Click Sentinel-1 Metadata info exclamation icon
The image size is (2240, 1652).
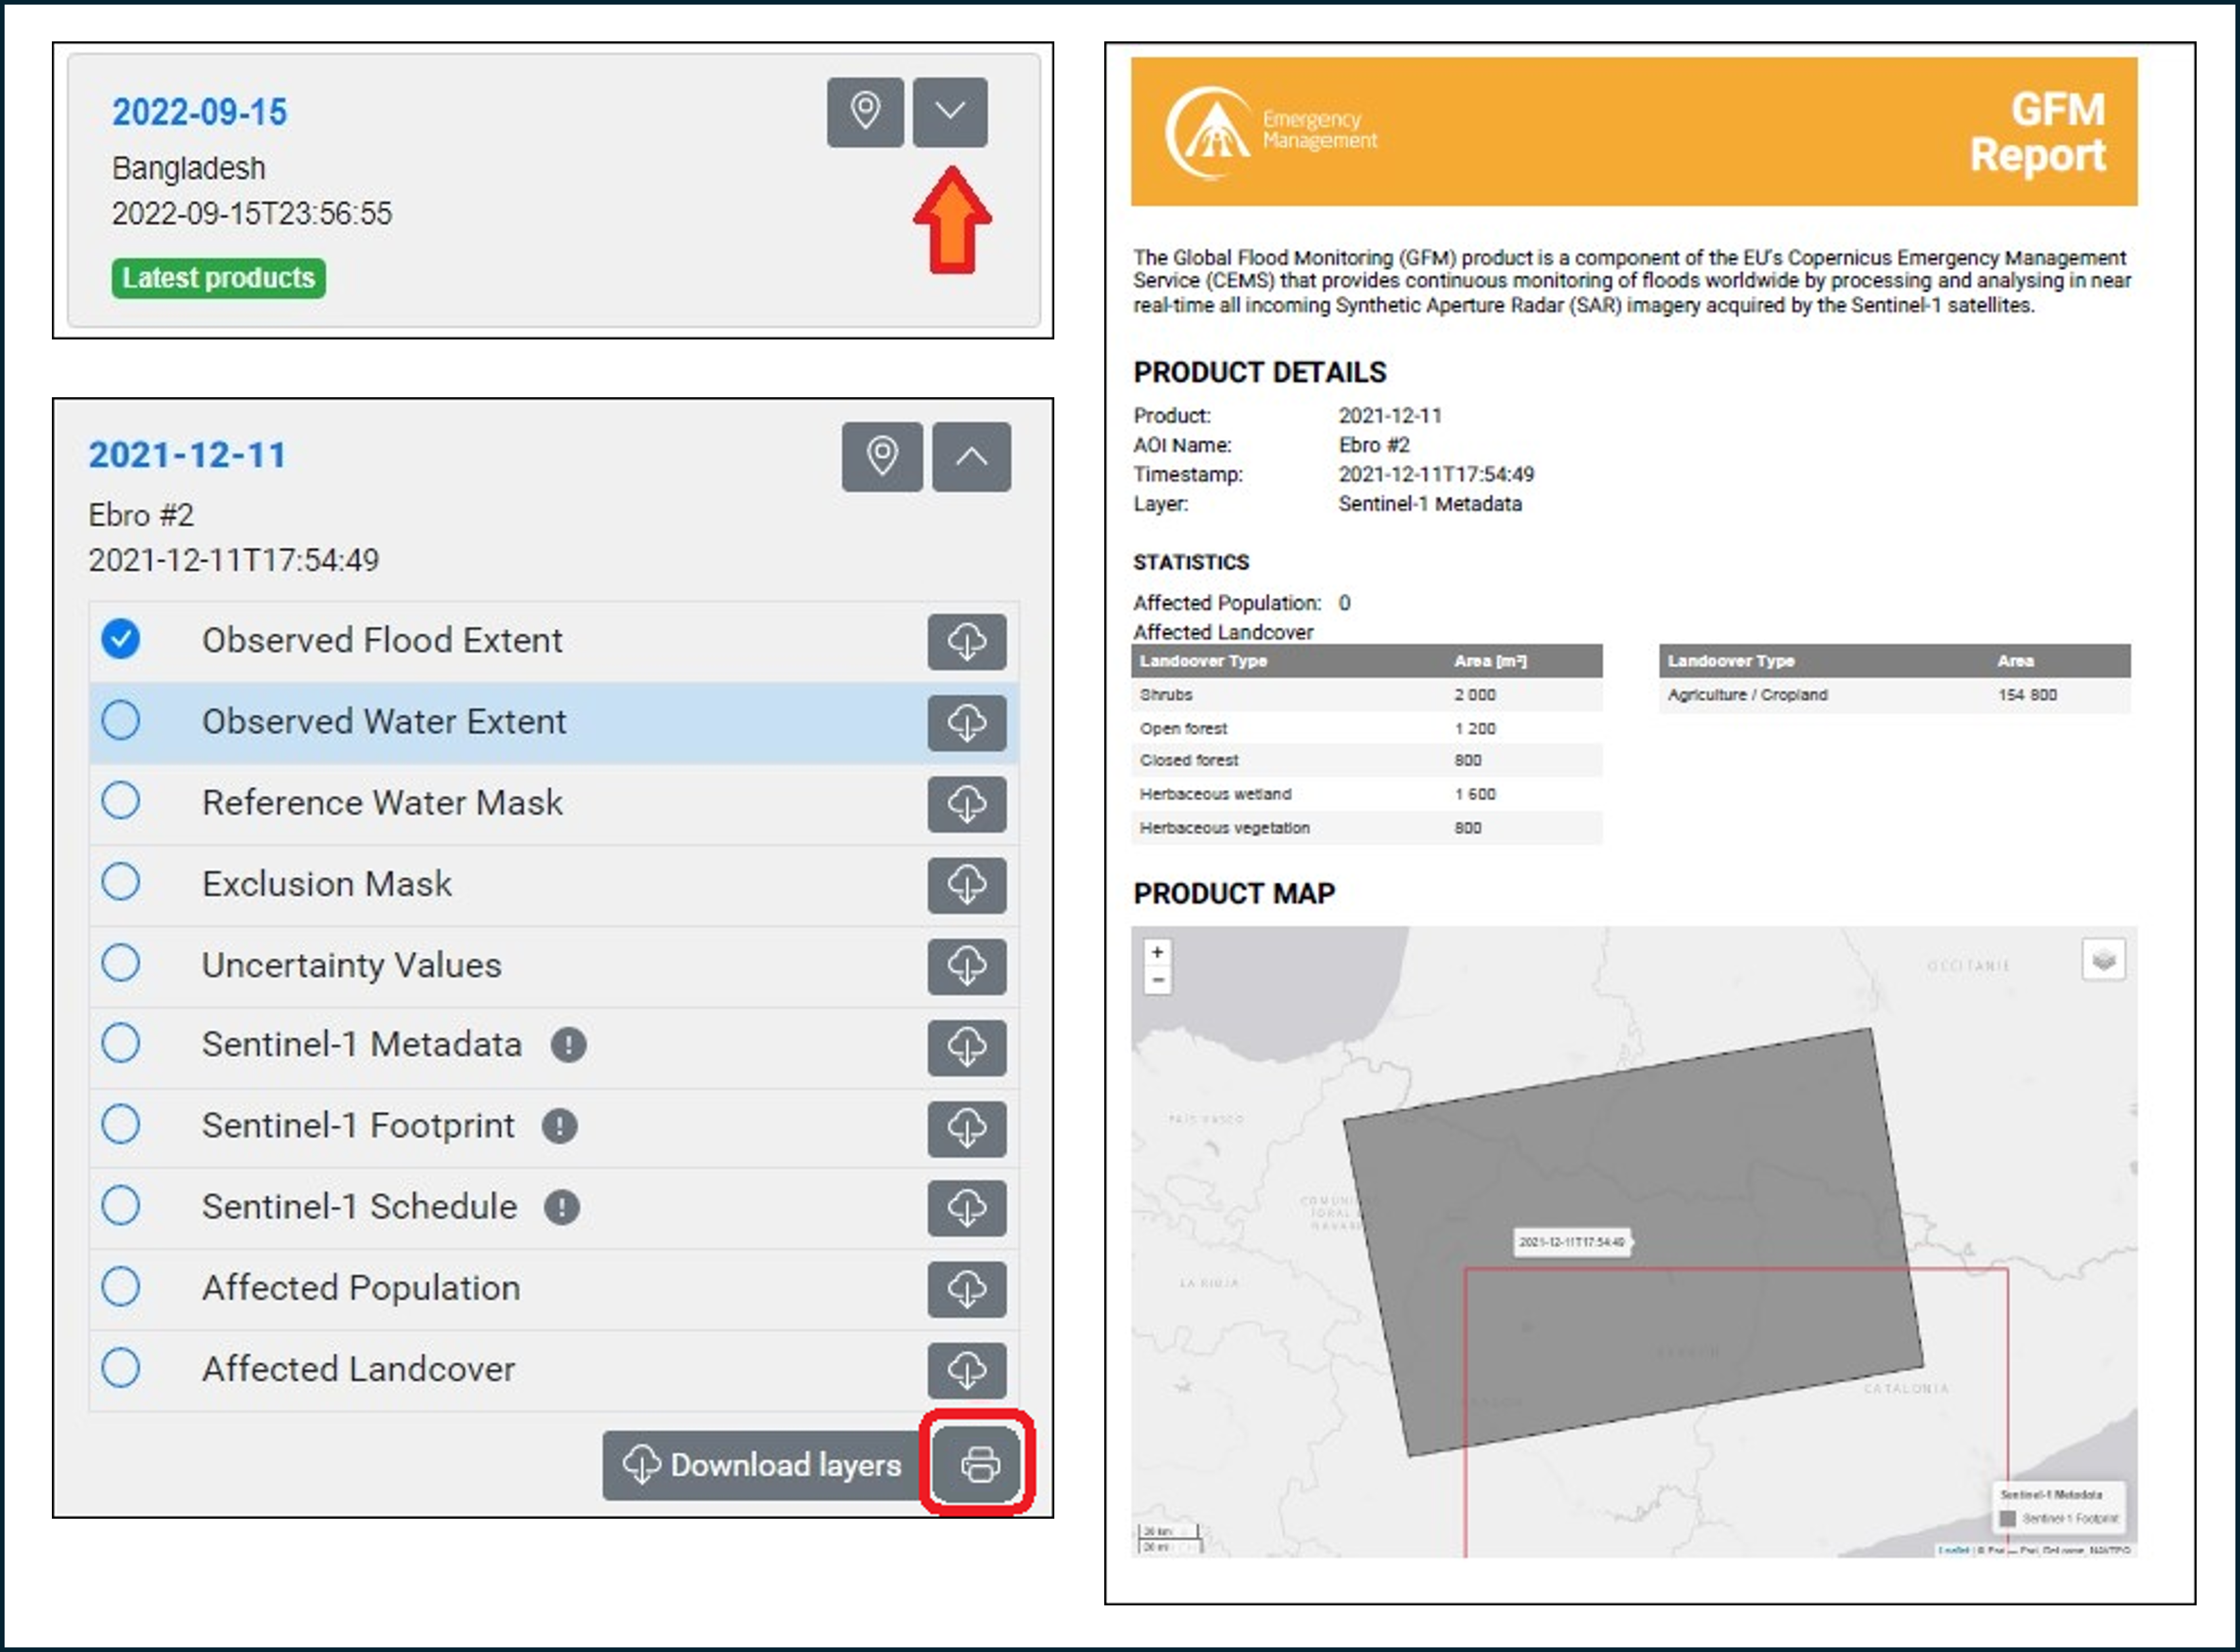(568, 1045)
